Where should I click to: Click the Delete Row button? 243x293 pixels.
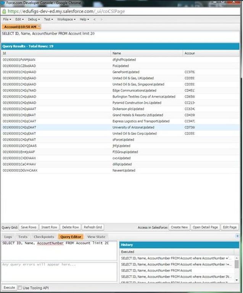71,227
